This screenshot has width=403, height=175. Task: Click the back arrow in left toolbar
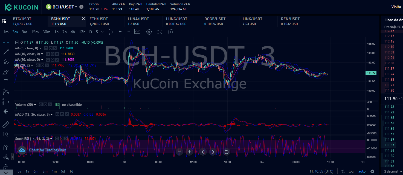[x=6, y=111]
